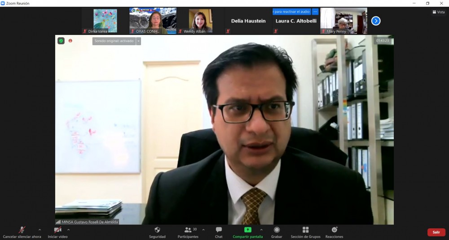Expand video options arrow beside camera
449x240 pixels.
click(x=68, y=230)
